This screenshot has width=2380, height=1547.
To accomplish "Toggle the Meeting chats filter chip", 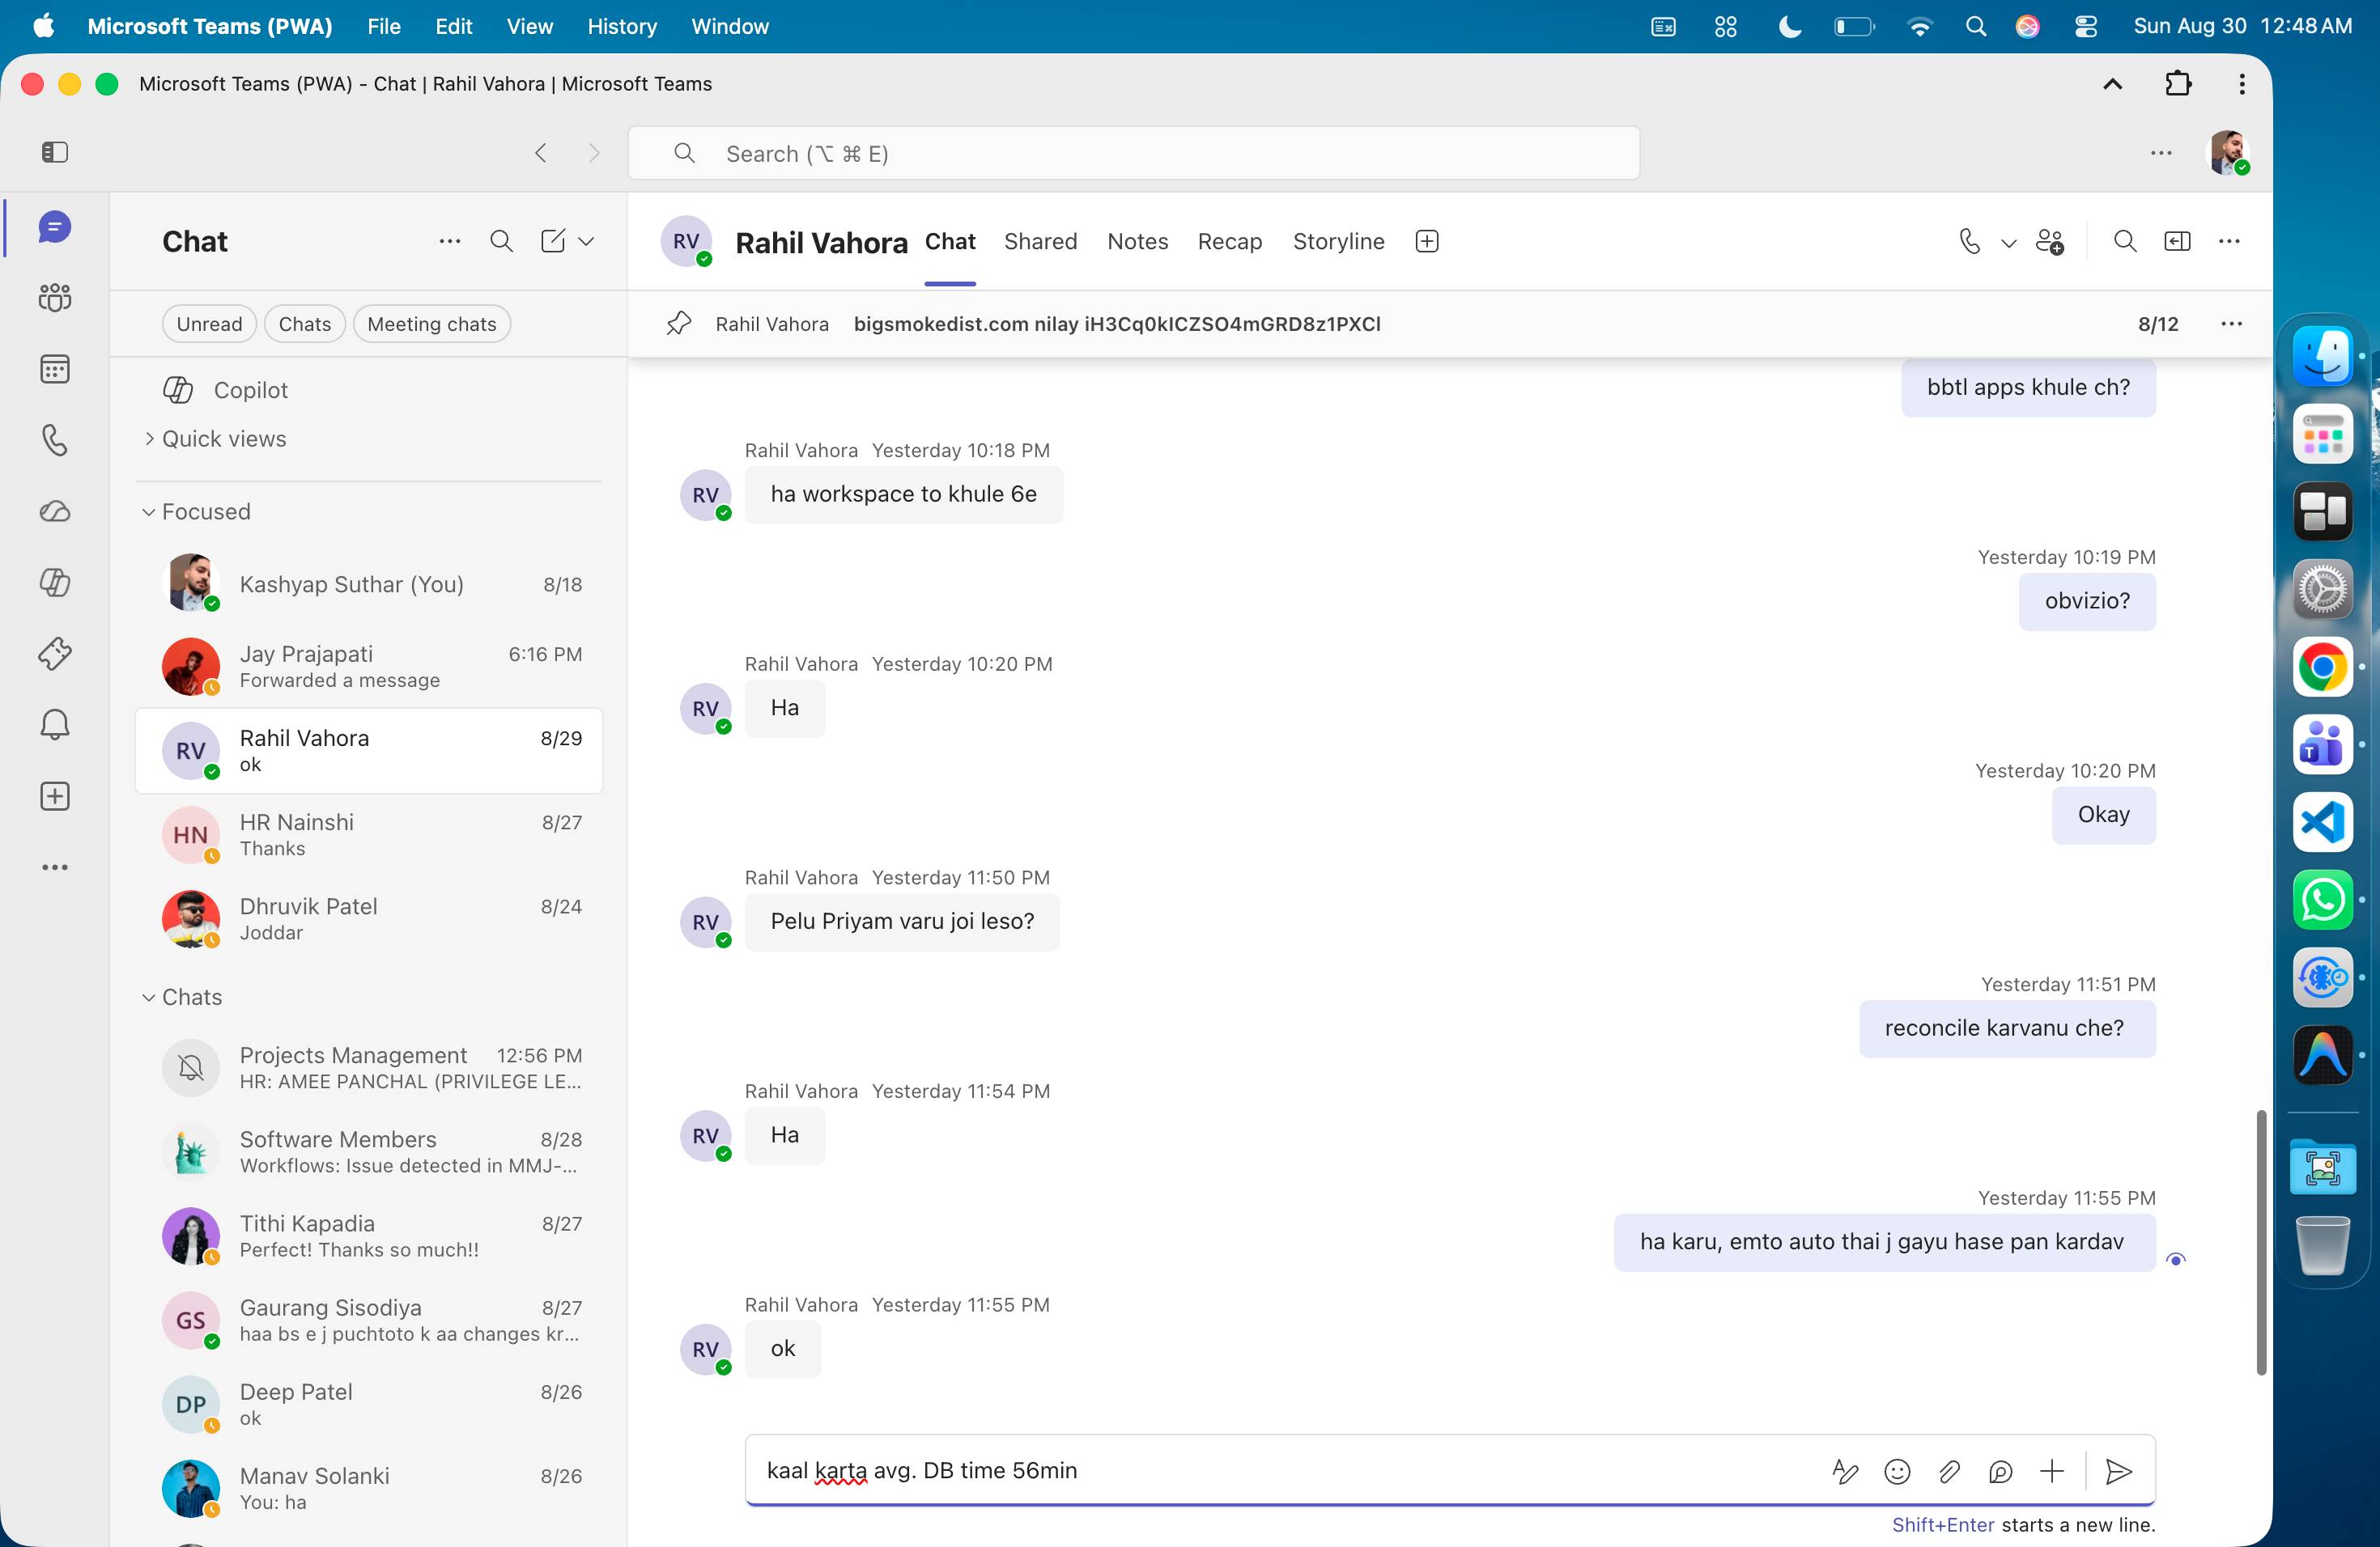I will point(432,324).
